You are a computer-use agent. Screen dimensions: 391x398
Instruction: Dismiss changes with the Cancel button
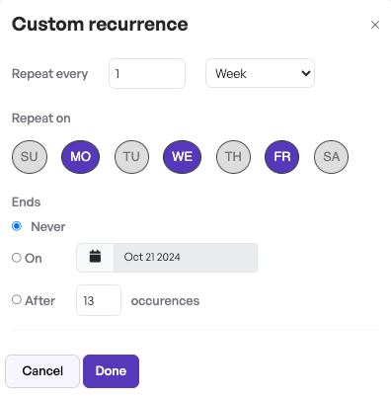coord(42,371)
